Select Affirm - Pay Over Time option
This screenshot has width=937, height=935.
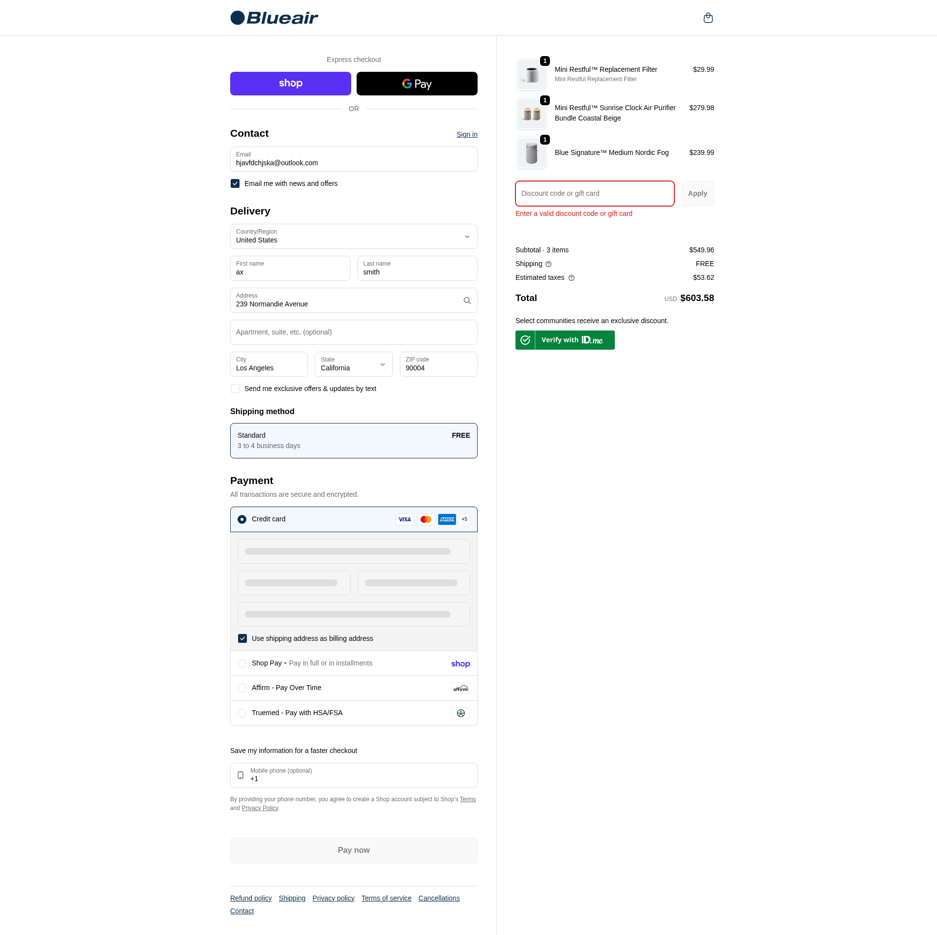coord(242,688)
